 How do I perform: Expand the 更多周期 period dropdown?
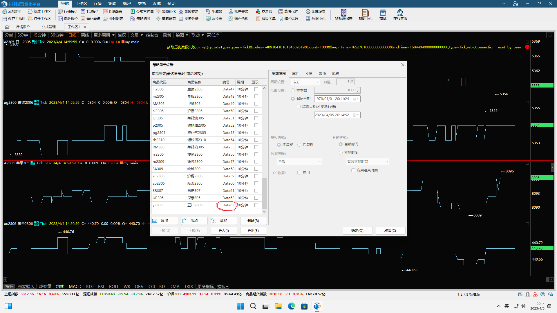(x=104, y=35)
